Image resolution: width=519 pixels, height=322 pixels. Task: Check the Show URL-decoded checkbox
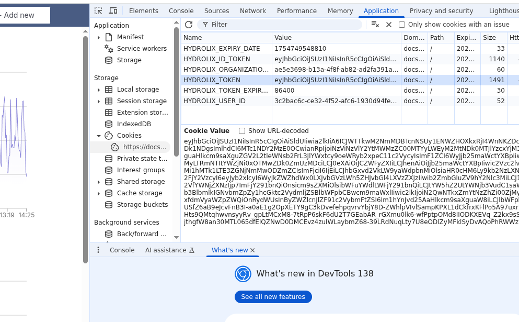242,131
